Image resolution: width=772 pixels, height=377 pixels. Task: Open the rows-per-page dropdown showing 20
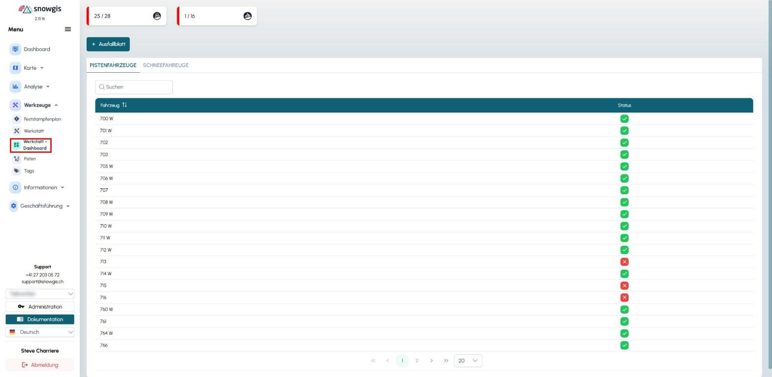point(468,361)
